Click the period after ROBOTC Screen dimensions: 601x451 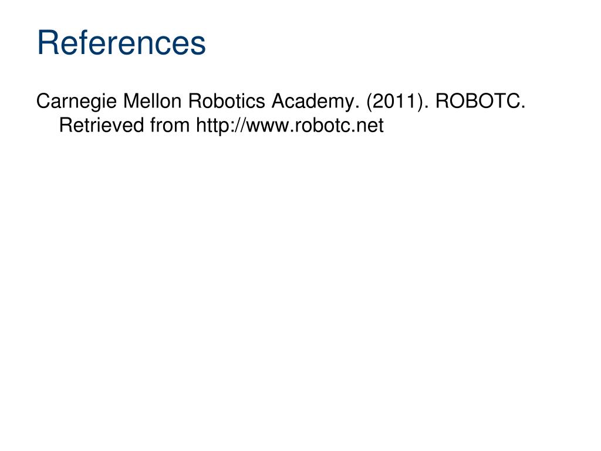[x=523, y=108]
